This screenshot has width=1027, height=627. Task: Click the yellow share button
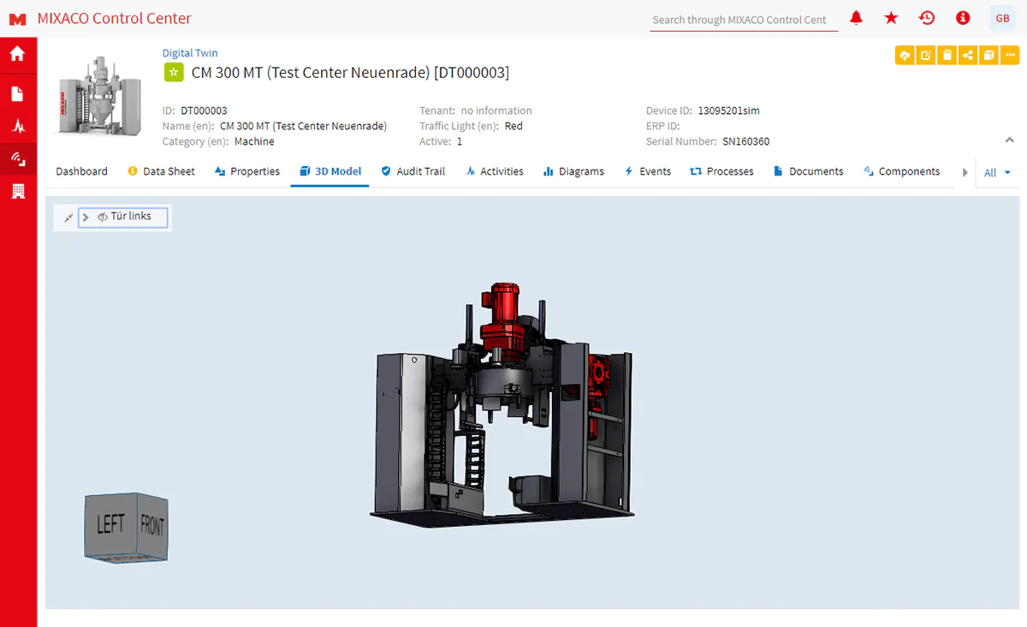967,56
